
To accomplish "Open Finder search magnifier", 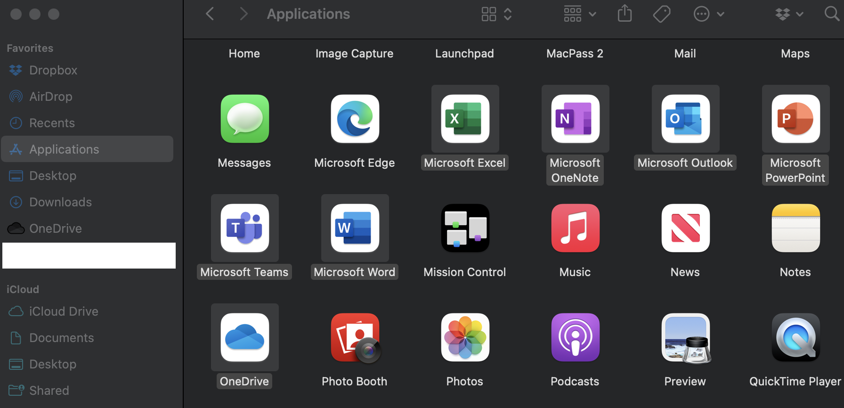I will pos(832,14).
